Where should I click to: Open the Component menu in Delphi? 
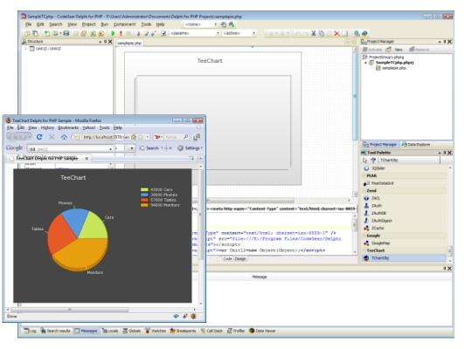[x=124, y=24]
